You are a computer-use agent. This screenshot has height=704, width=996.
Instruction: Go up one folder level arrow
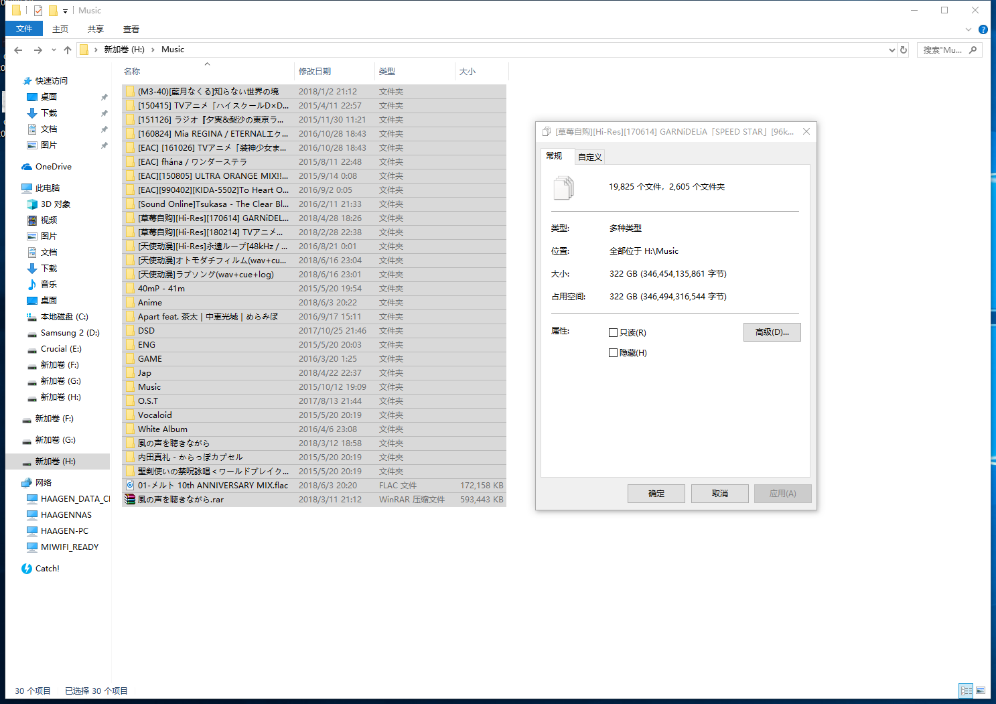68,50
